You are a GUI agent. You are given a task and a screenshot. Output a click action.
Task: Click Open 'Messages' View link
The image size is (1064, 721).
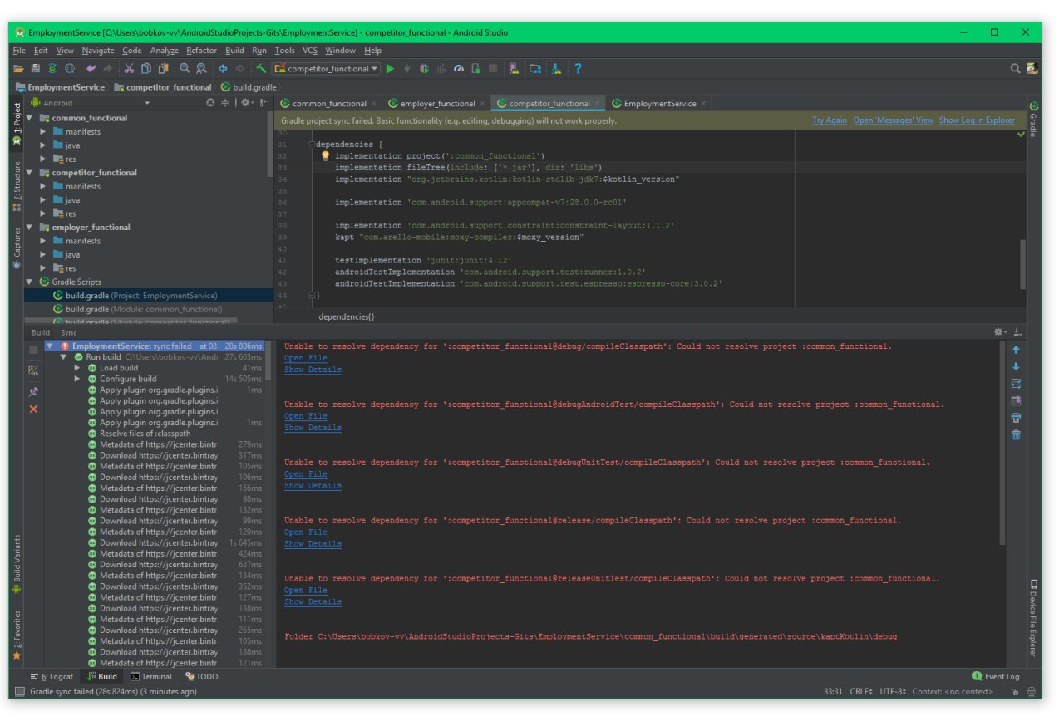pyautogui.click(x=893, y=120)
